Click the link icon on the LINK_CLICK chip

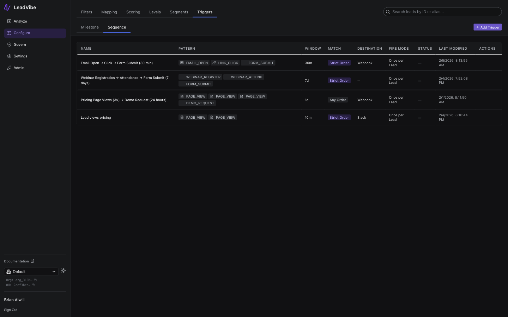click(x=213, y=63)
